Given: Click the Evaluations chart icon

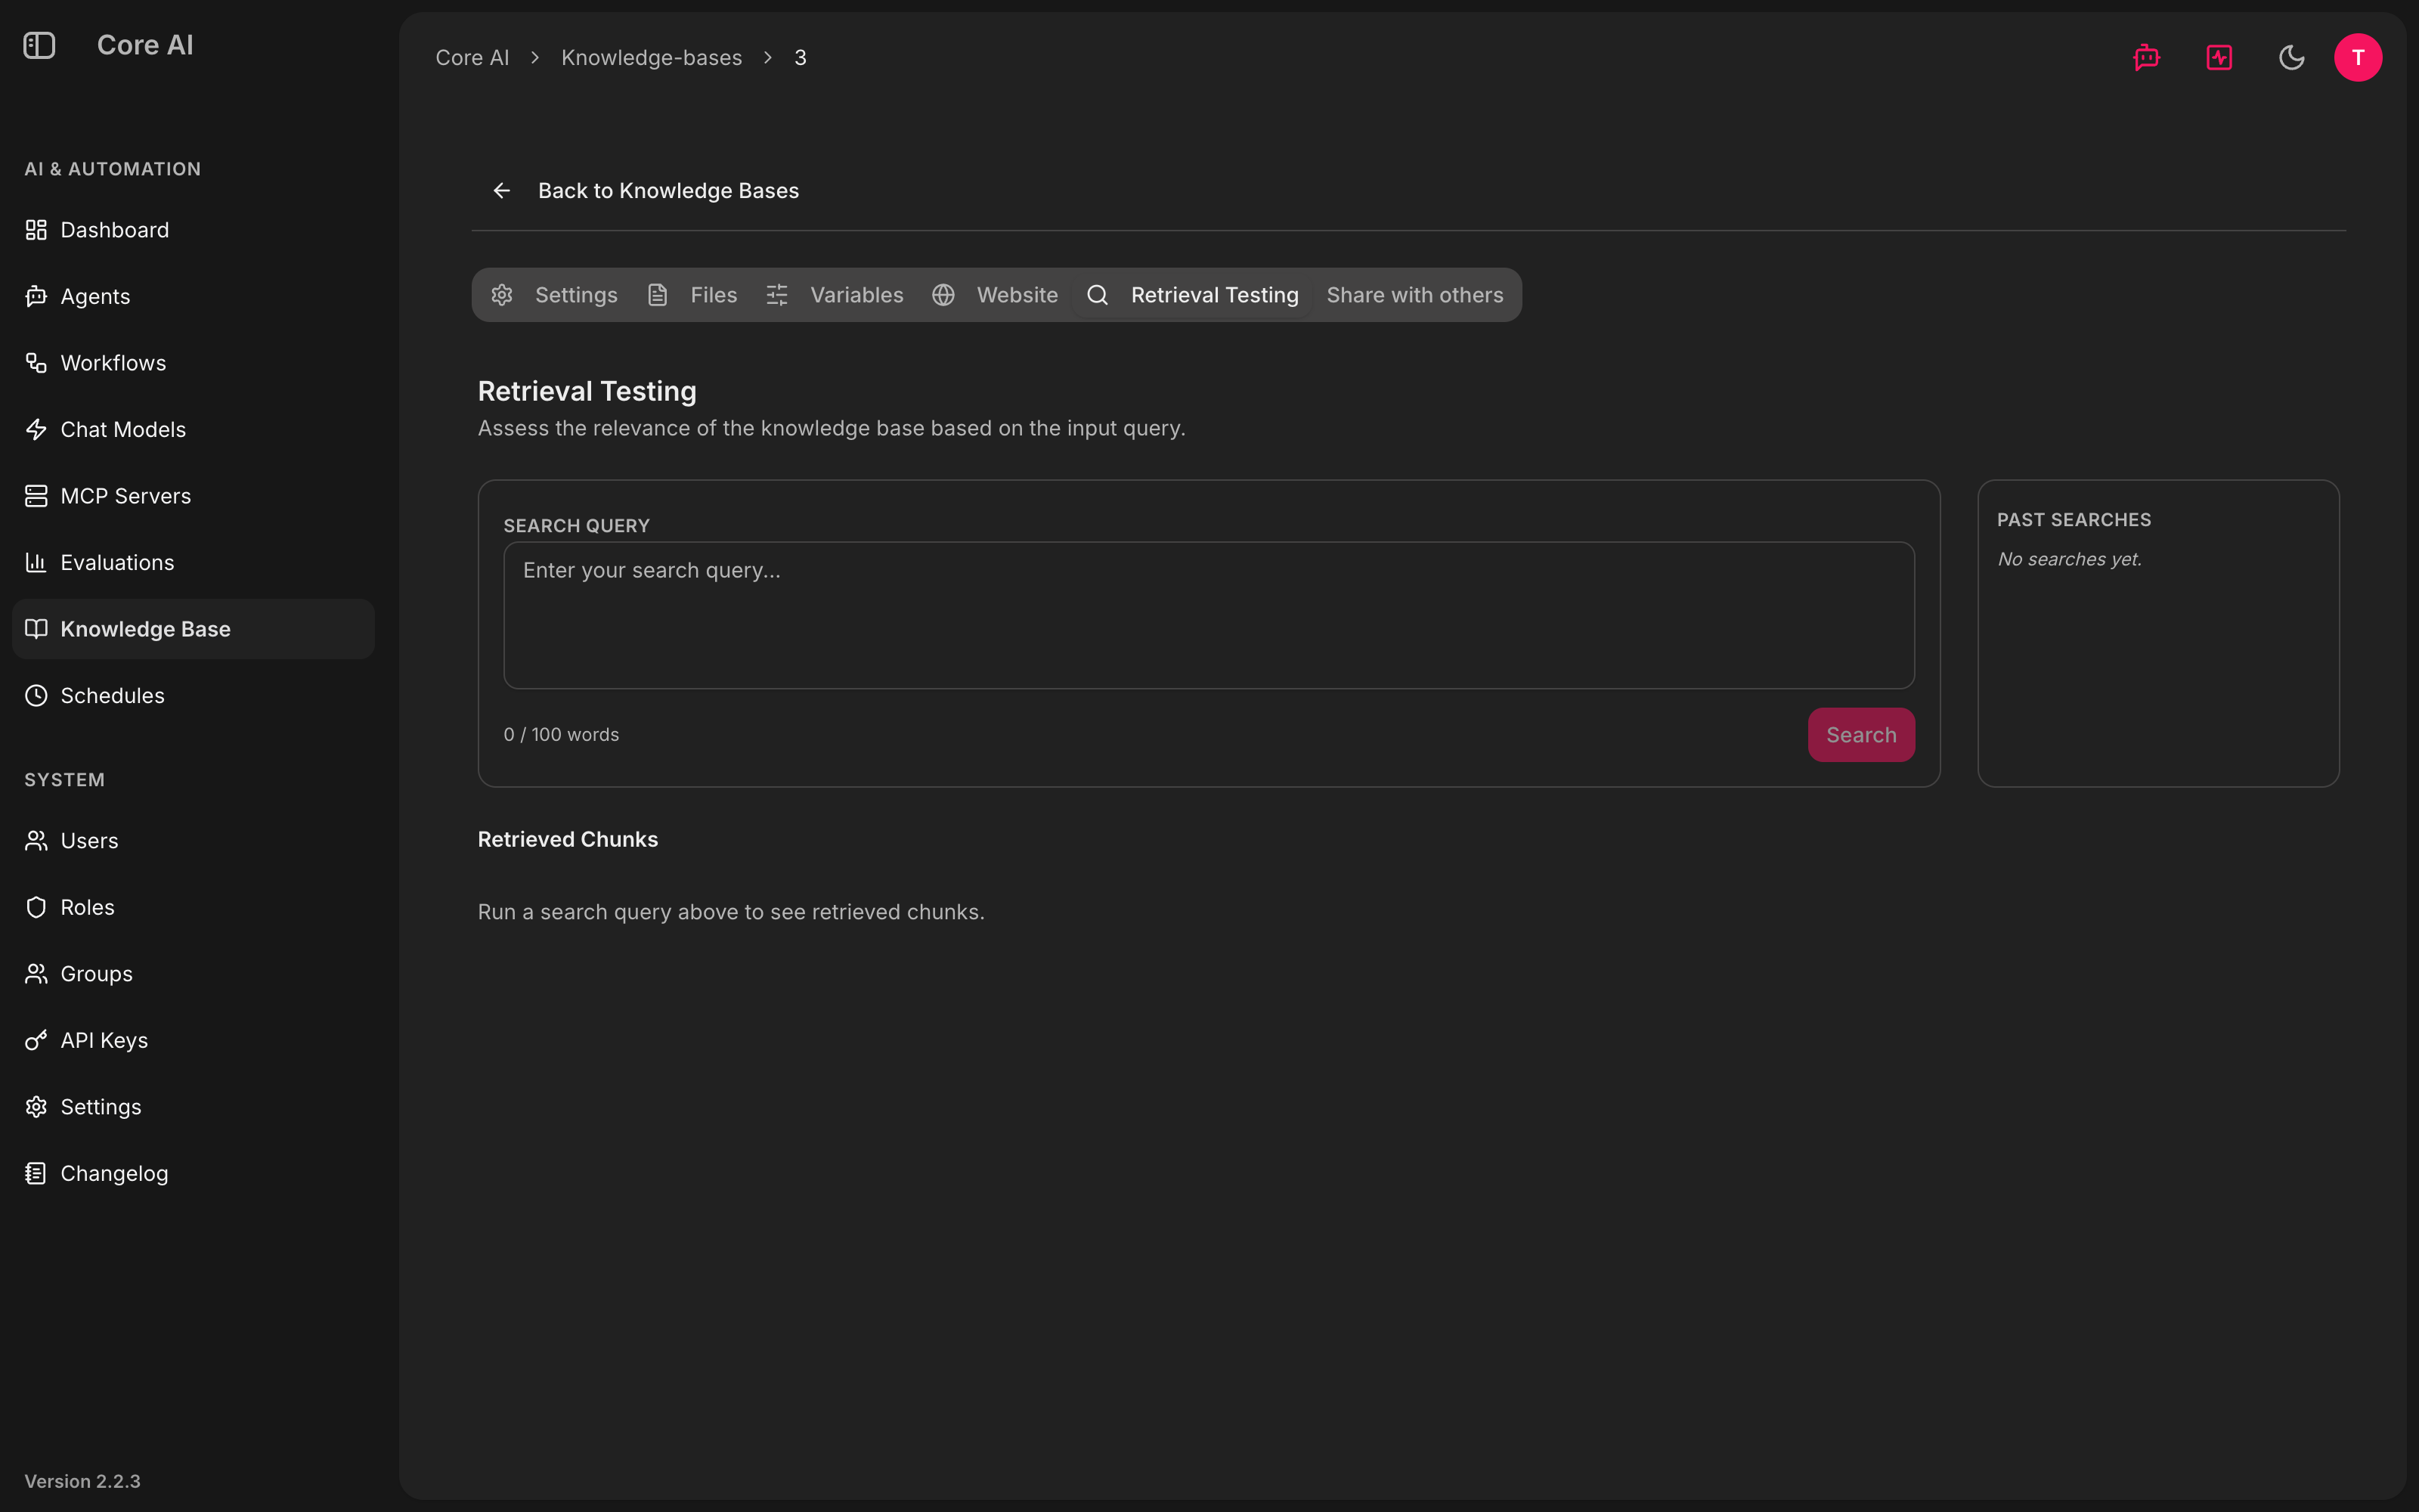Looking at the screenshot, I should (x=36, y=562).
